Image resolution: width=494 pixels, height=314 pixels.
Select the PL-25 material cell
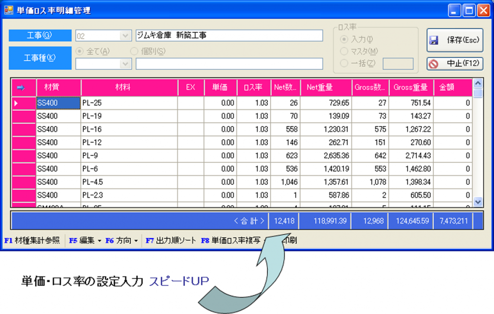(x=129, y=103)
